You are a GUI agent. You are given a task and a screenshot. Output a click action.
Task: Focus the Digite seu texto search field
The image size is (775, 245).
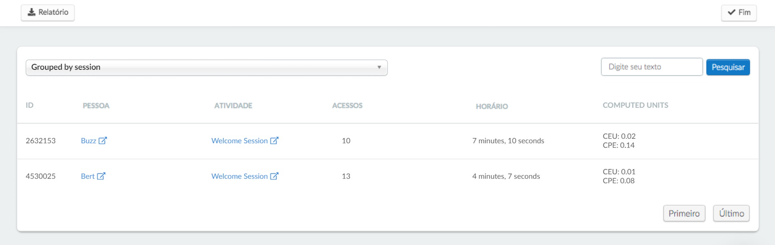pos(652,67)
